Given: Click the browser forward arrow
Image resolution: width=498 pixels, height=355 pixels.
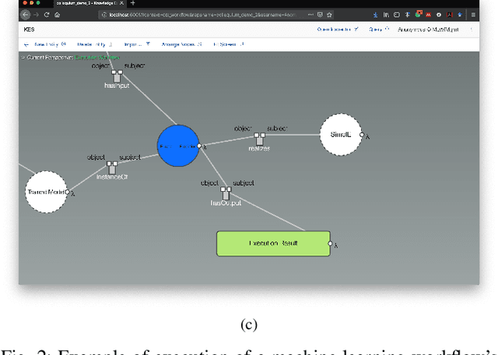Looking at the screenshot, I should tap(35, 15).
